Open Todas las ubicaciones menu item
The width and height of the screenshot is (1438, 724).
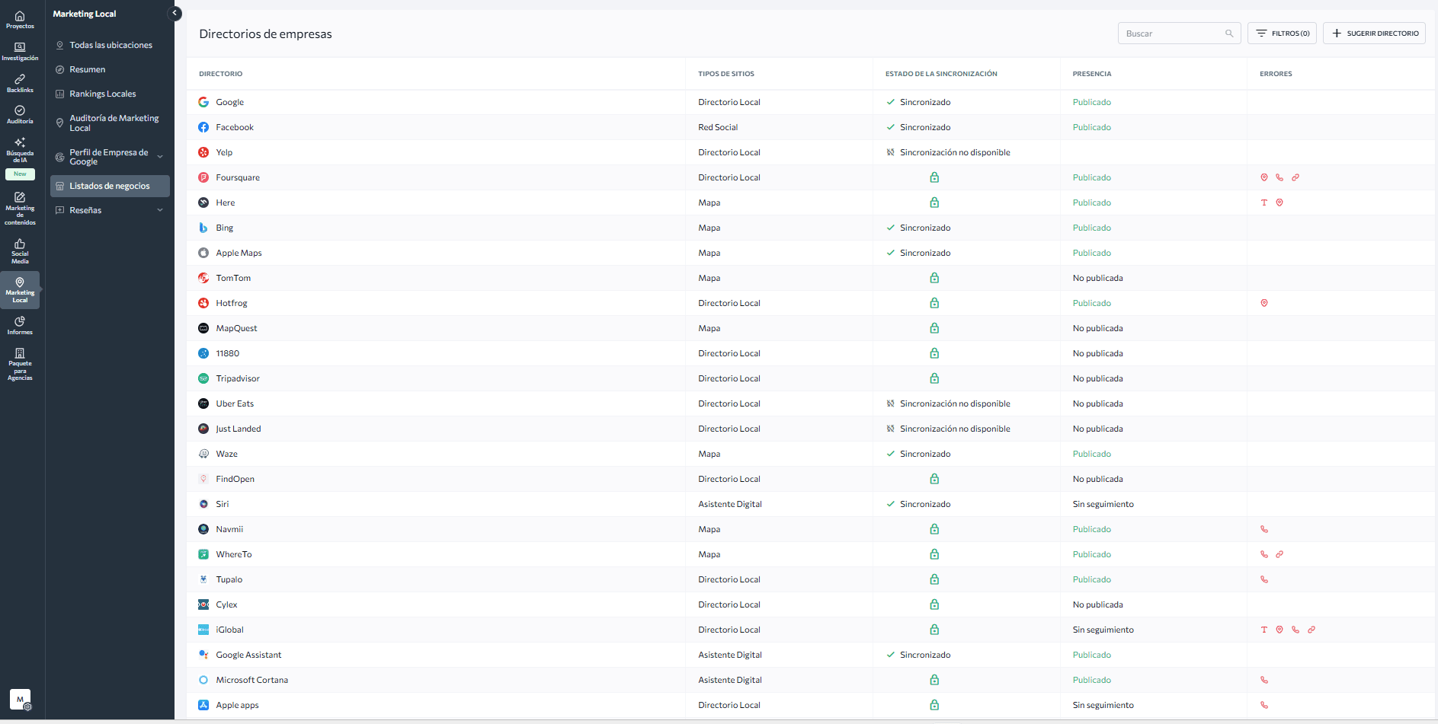[110, 45]
